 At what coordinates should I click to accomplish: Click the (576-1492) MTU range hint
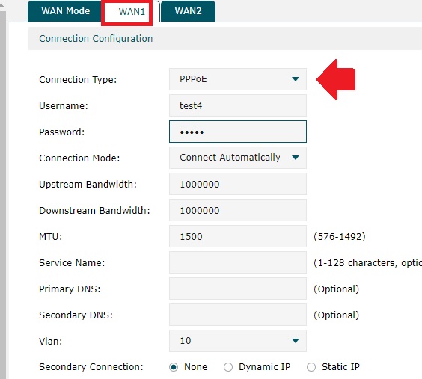pos(340,236)
